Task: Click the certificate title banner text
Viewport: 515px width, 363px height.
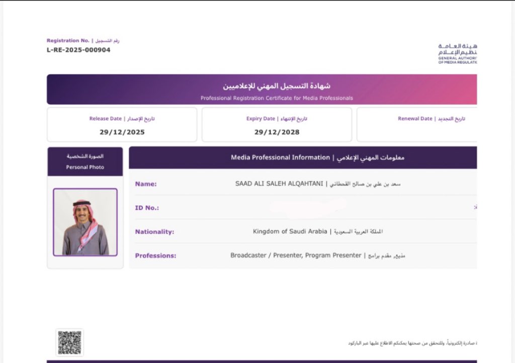Action: (x=277, y=86)
